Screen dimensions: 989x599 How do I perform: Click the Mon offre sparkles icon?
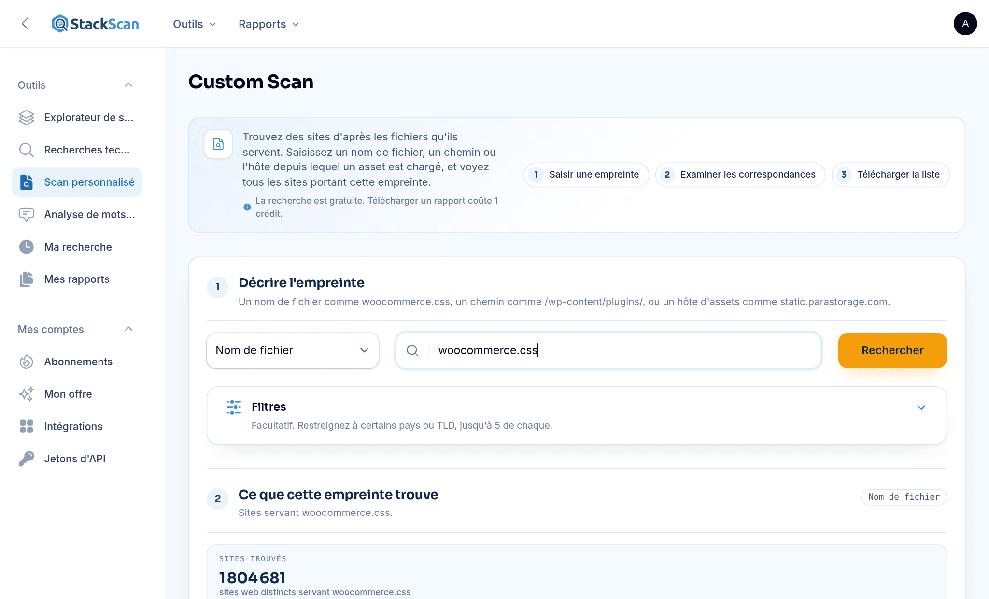click(x=27, y=394)
